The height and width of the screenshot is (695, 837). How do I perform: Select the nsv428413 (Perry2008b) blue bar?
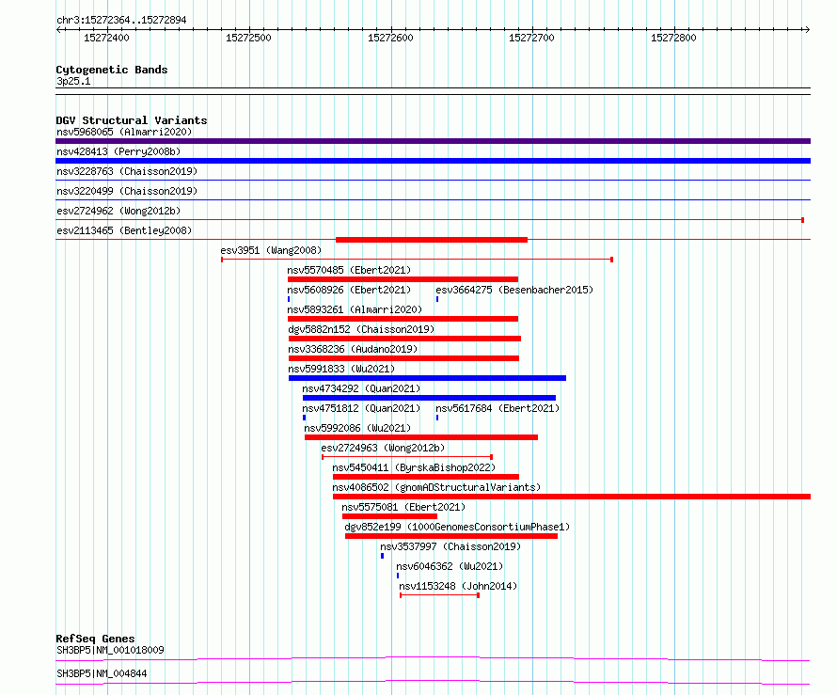point(433,161)
